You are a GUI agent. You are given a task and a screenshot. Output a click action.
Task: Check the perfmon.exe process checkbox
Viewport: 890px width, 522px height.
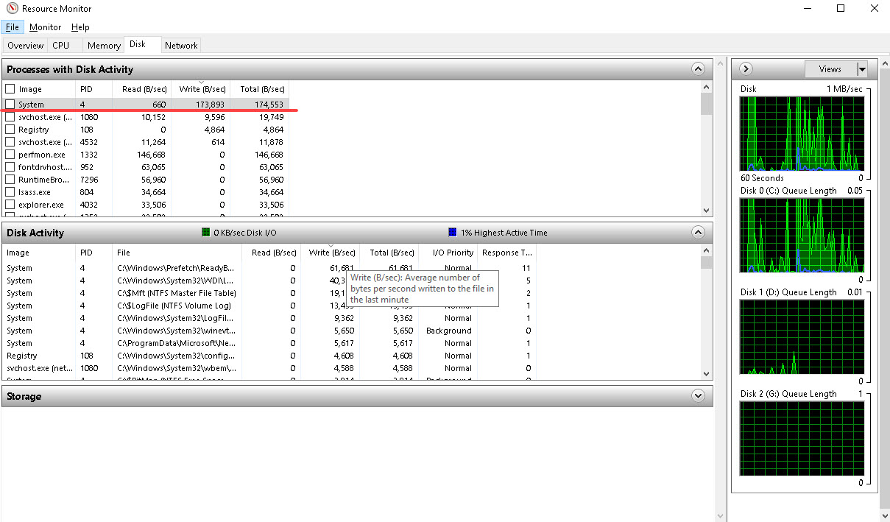point(10,154)
